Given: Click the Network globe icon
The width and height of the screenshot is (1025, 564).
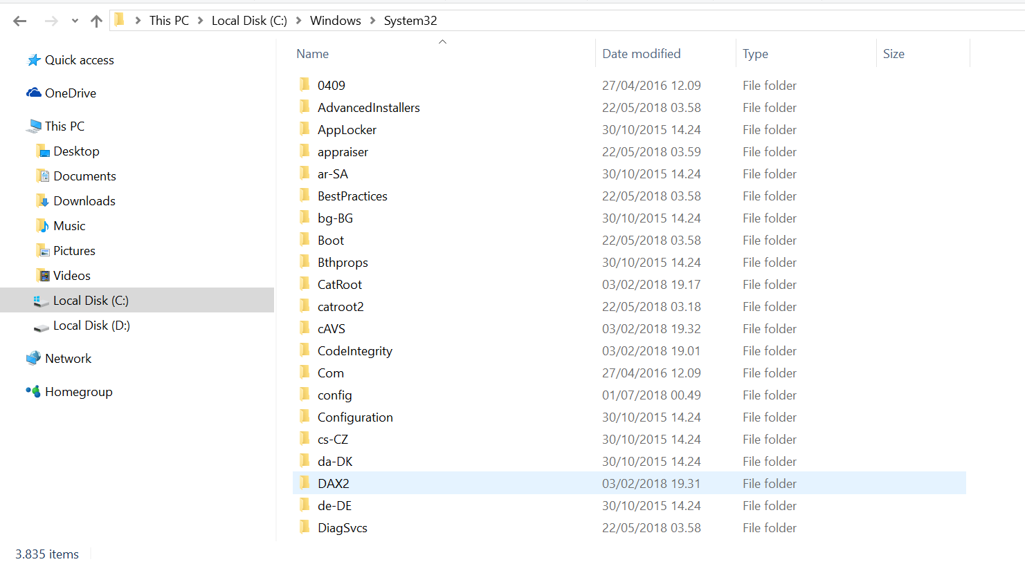Looking at the screenshot, I should 34,358.
